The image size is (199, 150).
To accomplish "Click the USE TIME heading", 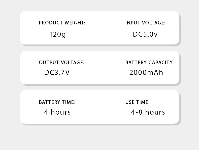I will [x=138, y=102].
